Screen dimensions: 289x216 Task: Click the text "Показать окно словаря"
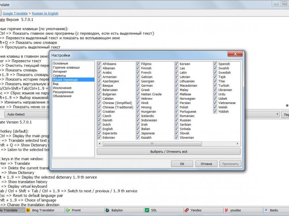36,42
